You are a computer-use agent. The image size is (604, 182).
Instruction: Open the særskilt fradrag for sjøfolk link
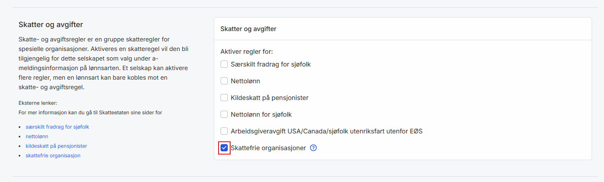pyautogui.click(x=57, y=127)
